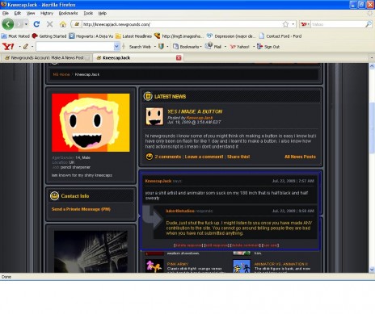Click the green Back navigation arrow
The height and width of the screenshot is (314, 375).
pyautogui.click(x=8, y=24)
